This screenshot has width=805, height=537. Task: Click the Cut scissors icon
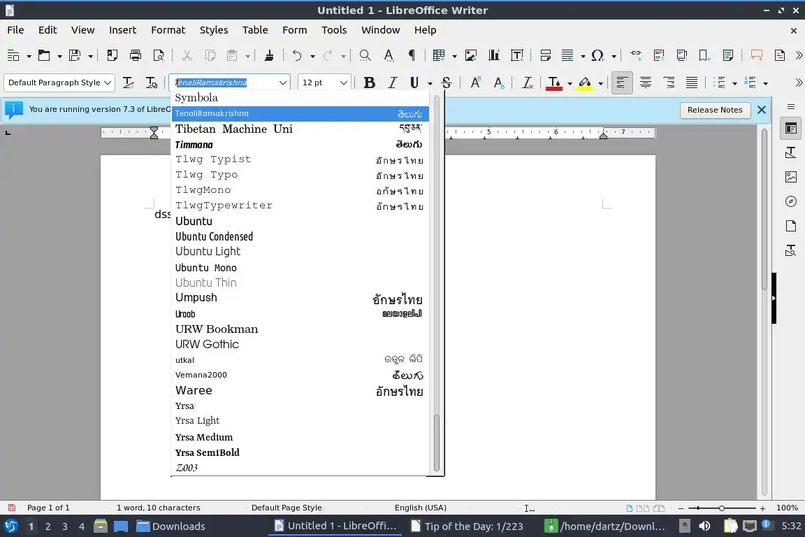coord(187,55)
